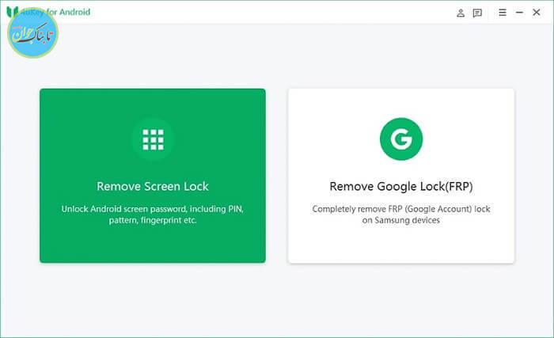Open the user account icon
The width and height of the screenshot is (554, 338).
[x=461, y=13]
